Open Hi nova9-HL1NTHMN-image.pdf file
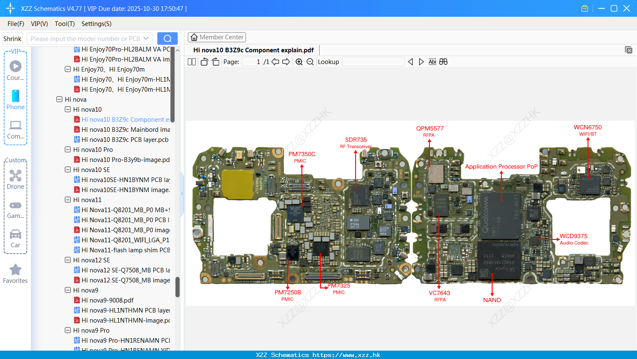 pyautogui.click(x=122, y=321)
